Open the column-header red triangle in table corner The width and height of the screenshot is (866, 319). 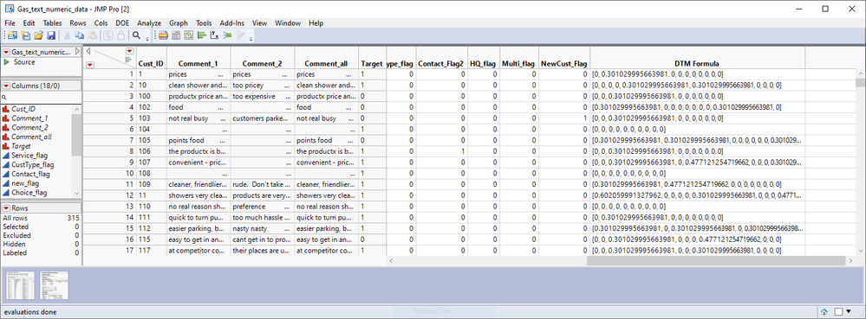tap(130, 51)
